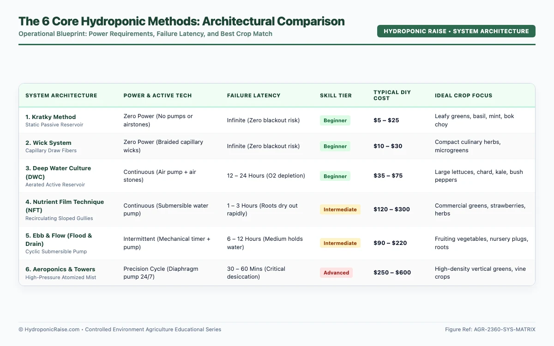Click the TYPICAL DIY COST column header
Viewport: 554px width, 346px height.
click(392, 95)
